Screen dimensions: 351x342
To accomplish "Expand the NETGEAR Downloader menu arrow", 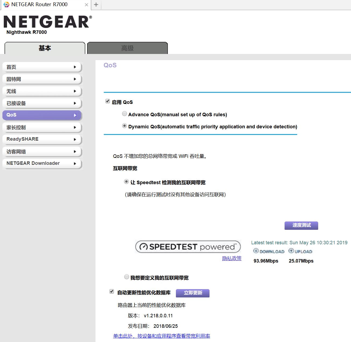I will [x=75, y=163].
